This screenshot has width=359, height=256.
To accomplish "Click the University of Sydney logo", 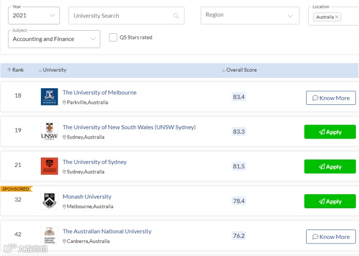I will coord(49,166).
